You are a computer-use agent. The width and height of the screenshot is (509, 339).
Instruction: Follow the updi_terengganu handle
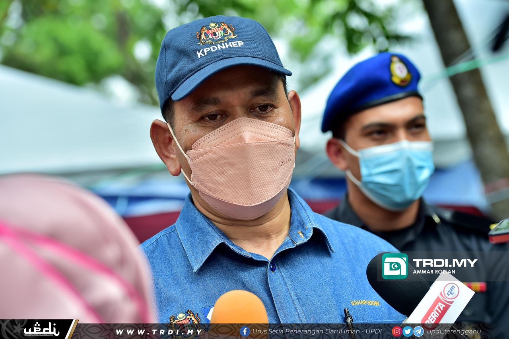[x=453, y=331]
